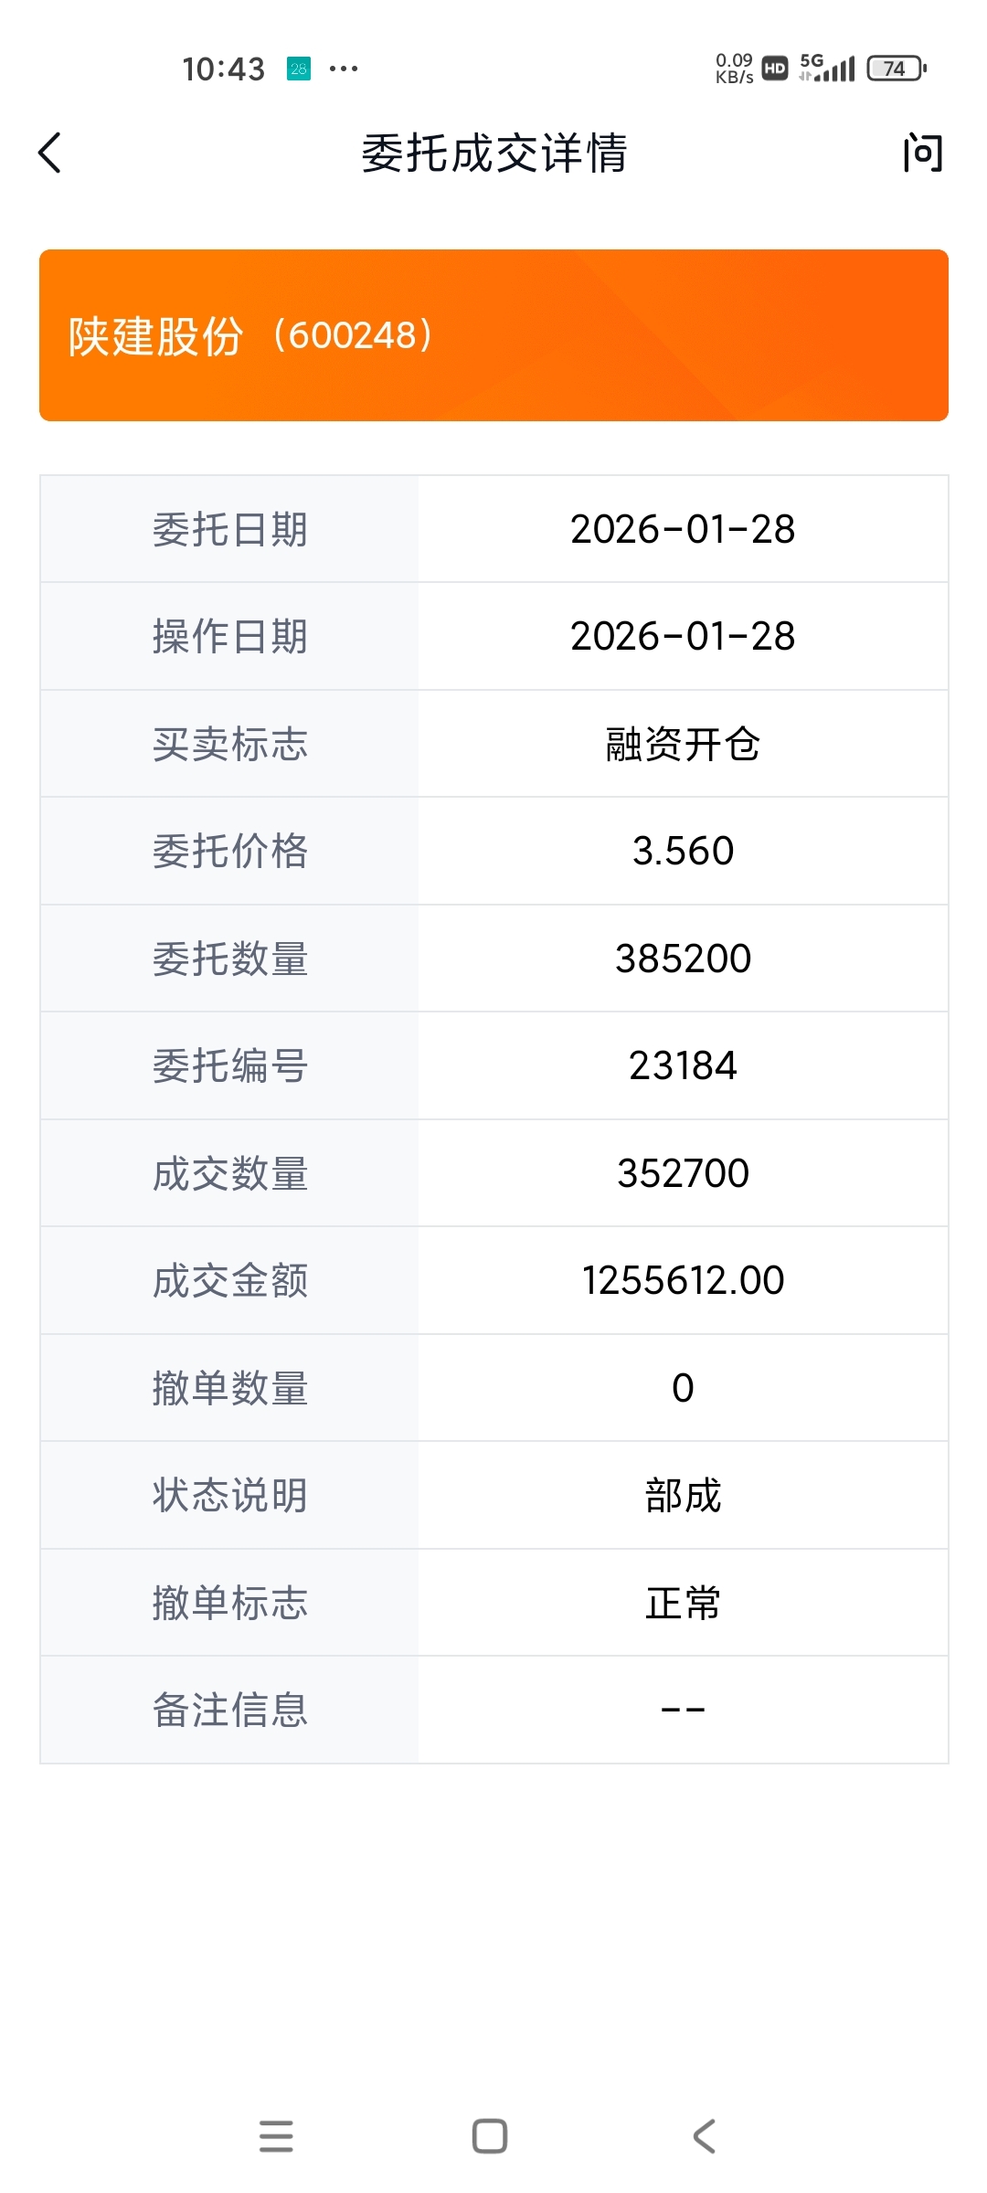The height and width of the screenshot is (2193, 987).
Task: Tap the battery indicator in status bar
Action: tap(897, 69)
